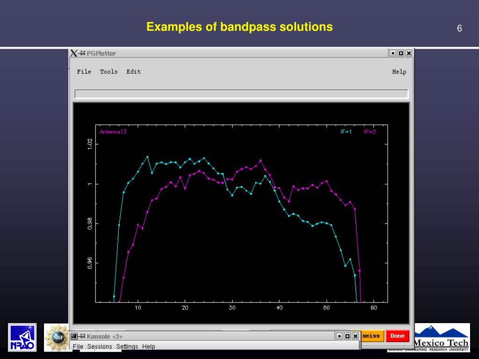Image resolution: width=479 pixels, height=359 pixels.
Task: Minimize the Konsole window
Action: click(340, 336)
